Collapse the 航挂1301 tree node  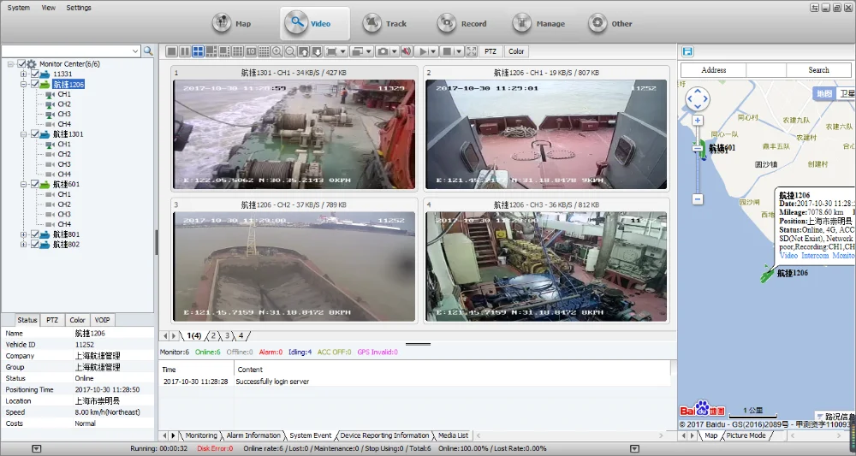coord(23,134)
